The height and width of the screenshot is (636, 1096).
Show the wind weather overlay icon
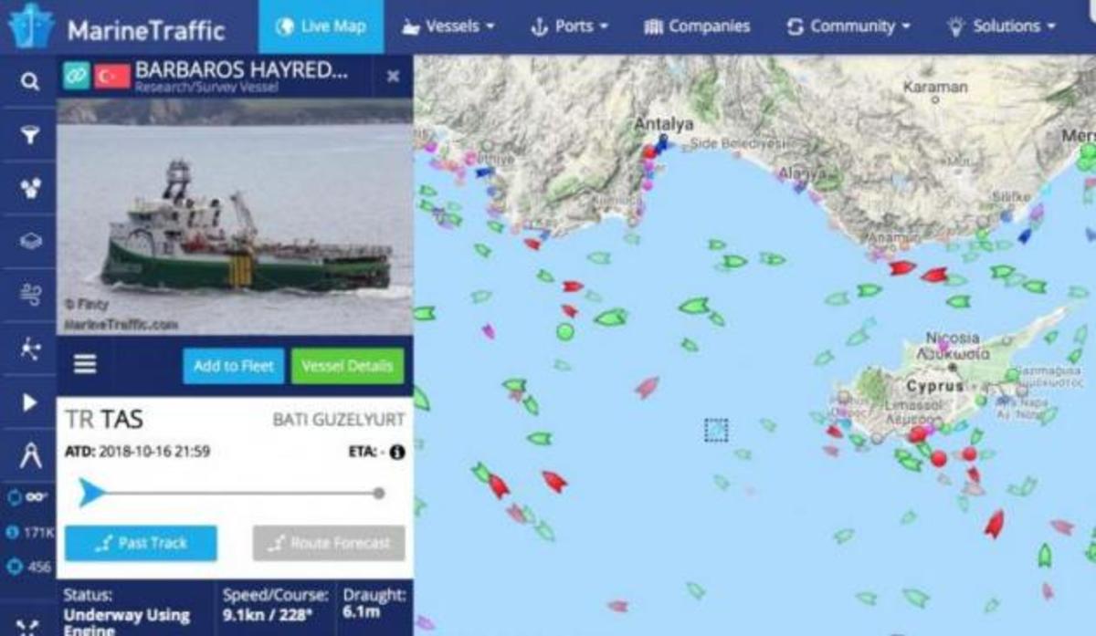coord(30,294)
